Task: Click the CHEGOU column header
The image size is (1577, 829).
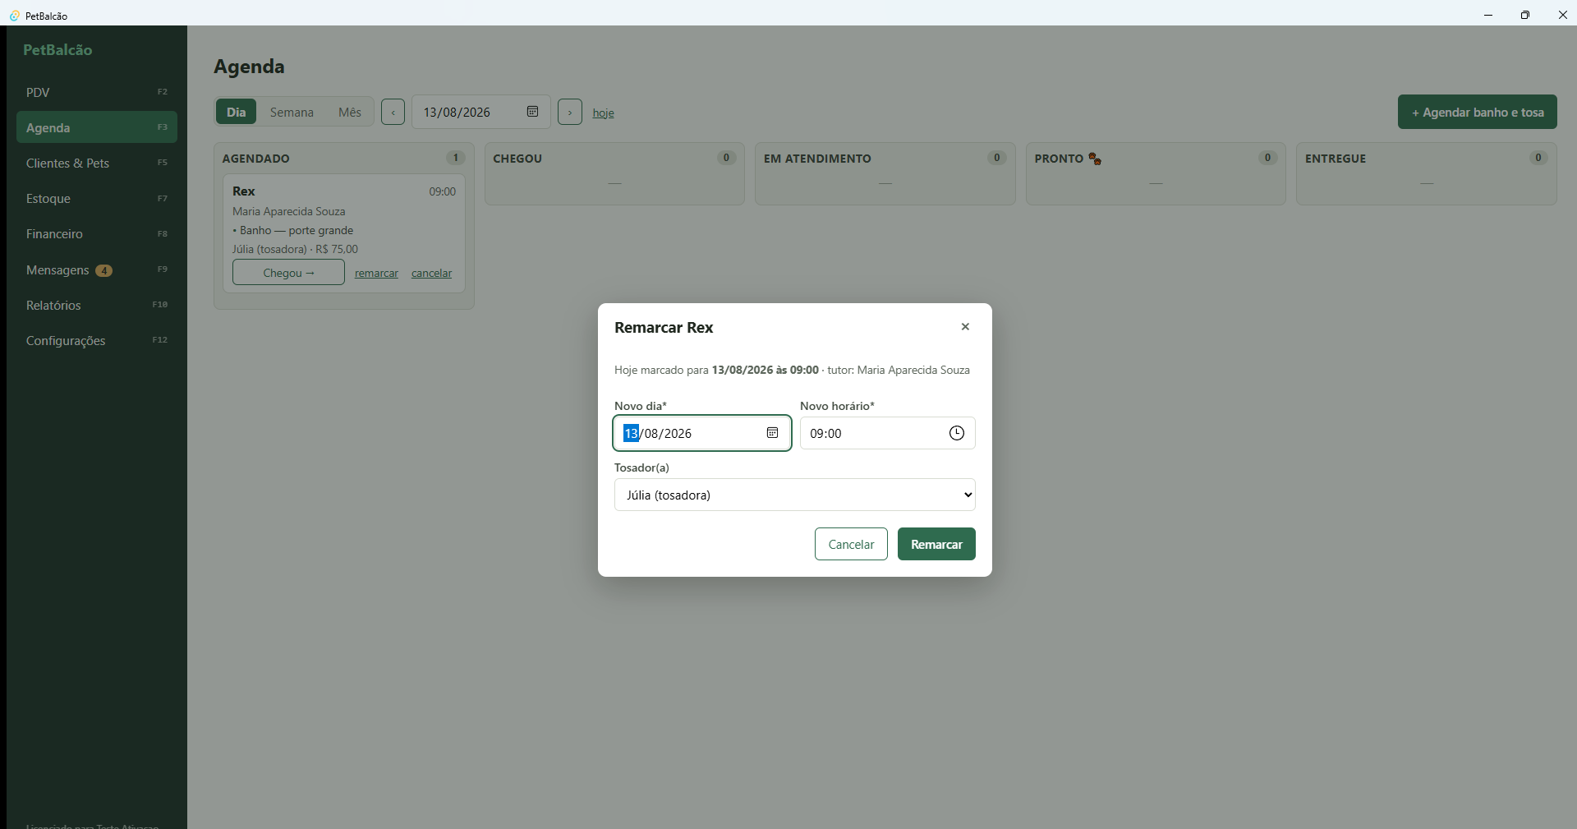Action: coord(517,159)
